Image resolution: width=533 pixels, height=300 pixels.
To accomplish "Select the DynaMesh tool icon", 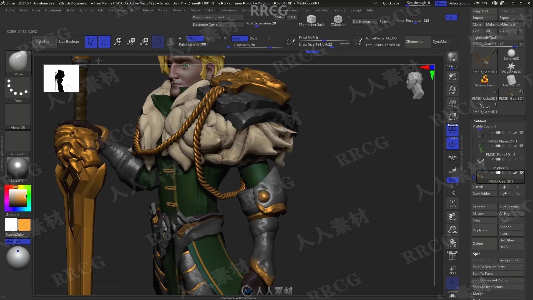I will (441, 41).
